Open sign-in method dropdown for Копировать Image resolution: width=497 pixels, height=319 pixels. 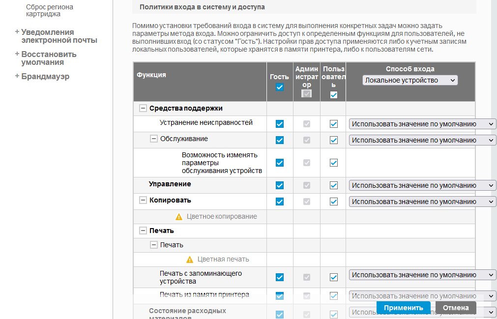422,202
